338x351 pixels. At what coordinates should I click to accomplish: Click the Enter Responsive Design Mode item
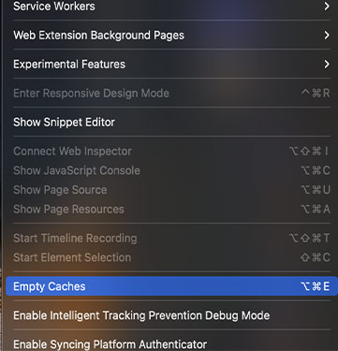pyautogui.click(x=171, y=93)
